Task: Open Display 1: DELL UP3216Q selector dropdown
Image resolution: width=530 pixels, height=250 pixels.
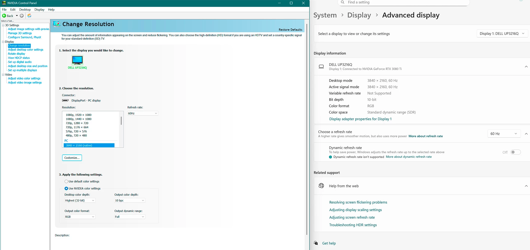Action: (x=502, y=33)
